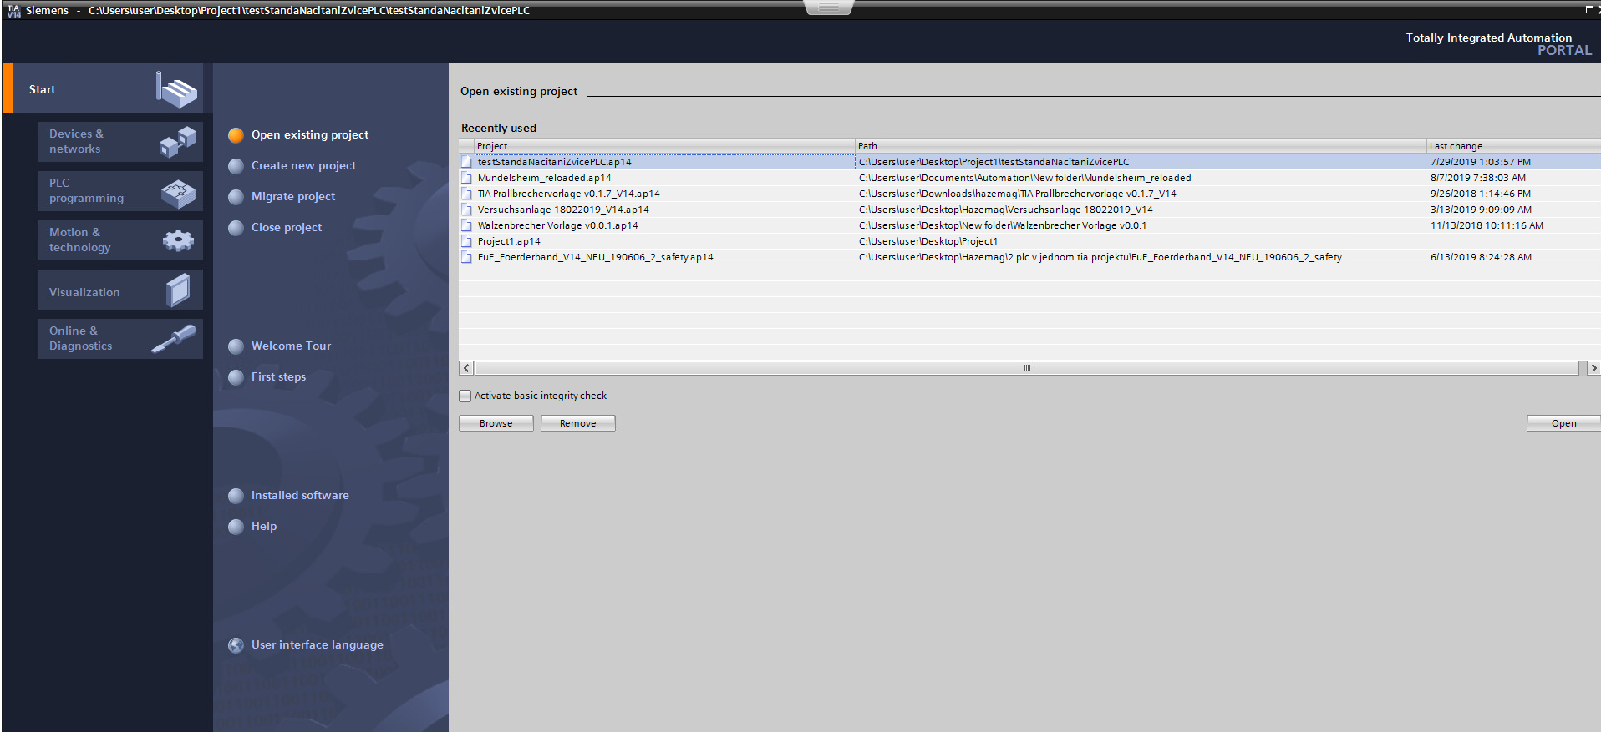Click the PLC programming chip icon

(178, 194)
